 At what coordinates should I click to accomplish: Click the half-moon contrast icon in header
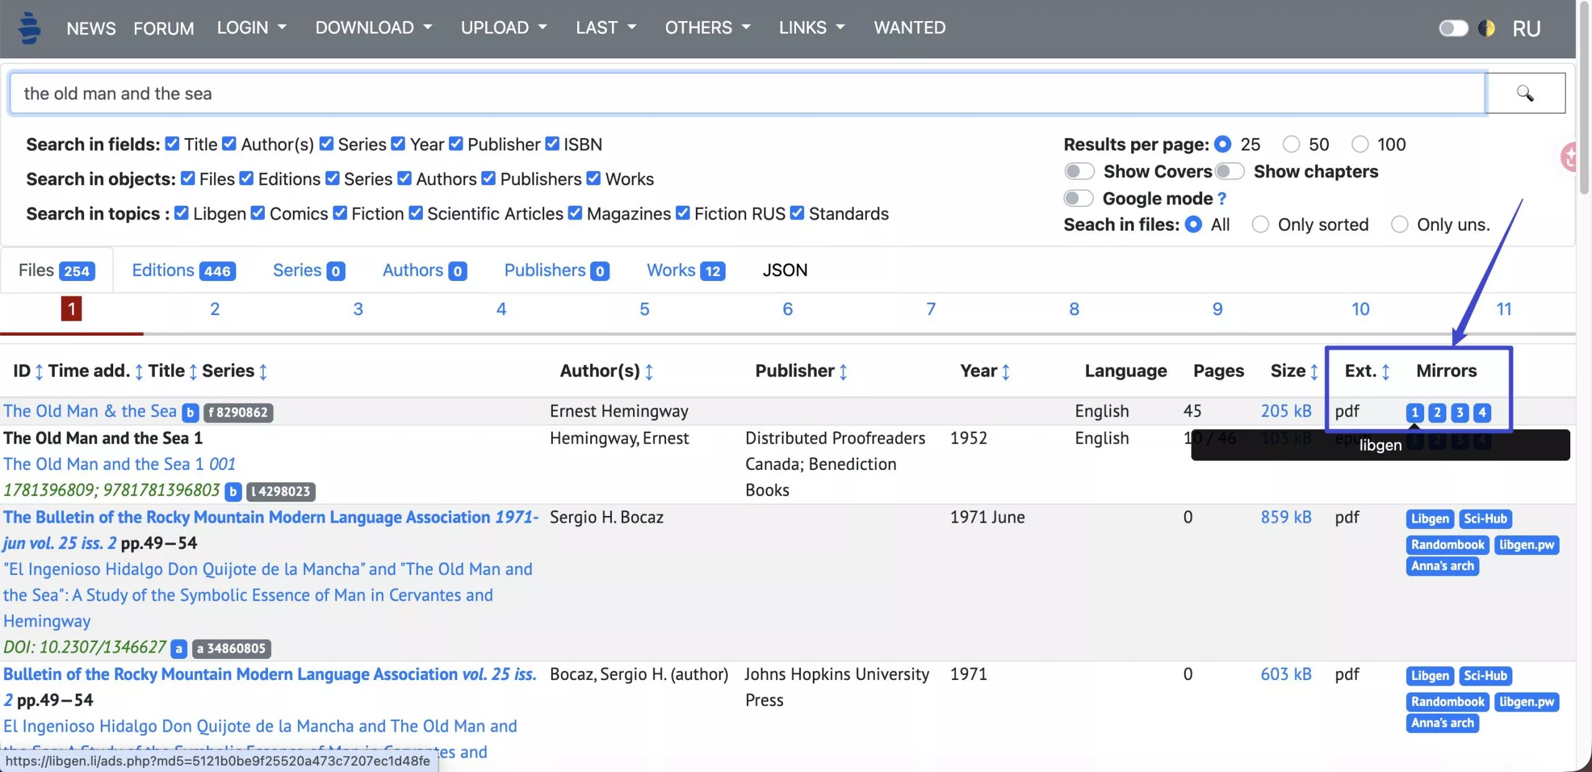pyautogui.click(x=1487, y=28)
